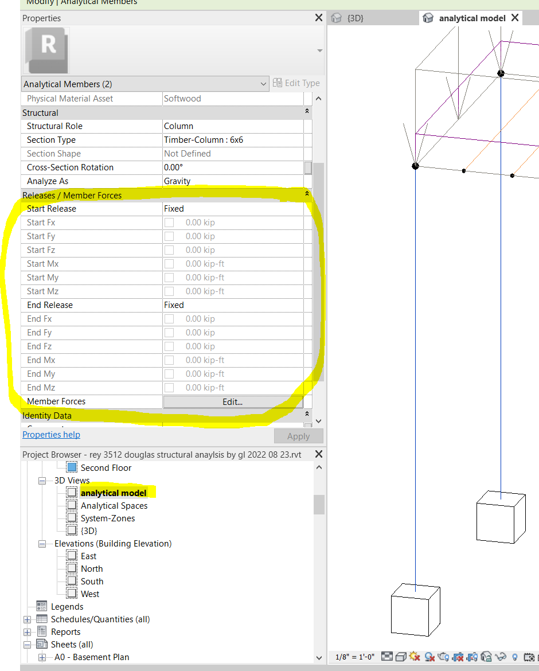
Task: Open the Properties help link
Action: (50, 434)
